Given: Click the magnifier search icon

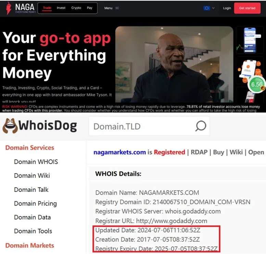Looking at the screenshot, I should click(x=201, y=126).
